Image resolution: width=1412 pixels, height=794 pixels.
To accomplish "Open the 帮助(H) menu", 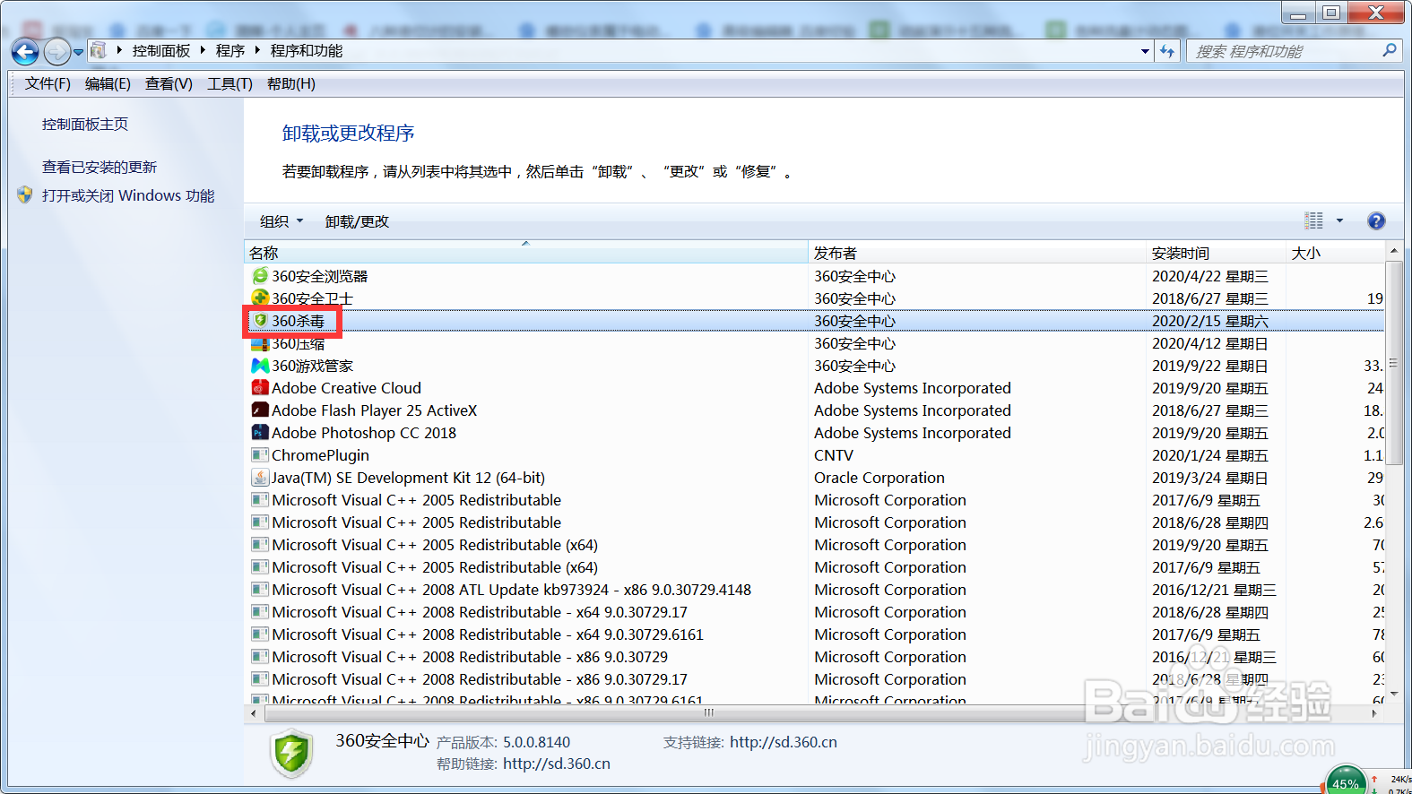I will tap(291, 83).
